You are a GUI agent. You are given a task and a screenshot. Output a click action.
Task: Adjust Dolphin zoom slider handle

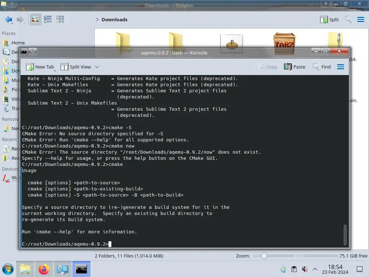click(264, 256)
